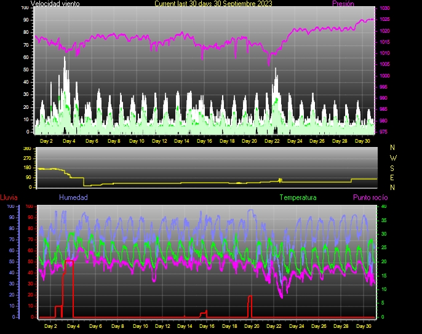Screen dimensions: 422x334
Task: Click the blue 'Humedad' label
Action: (x=73, y=197)
